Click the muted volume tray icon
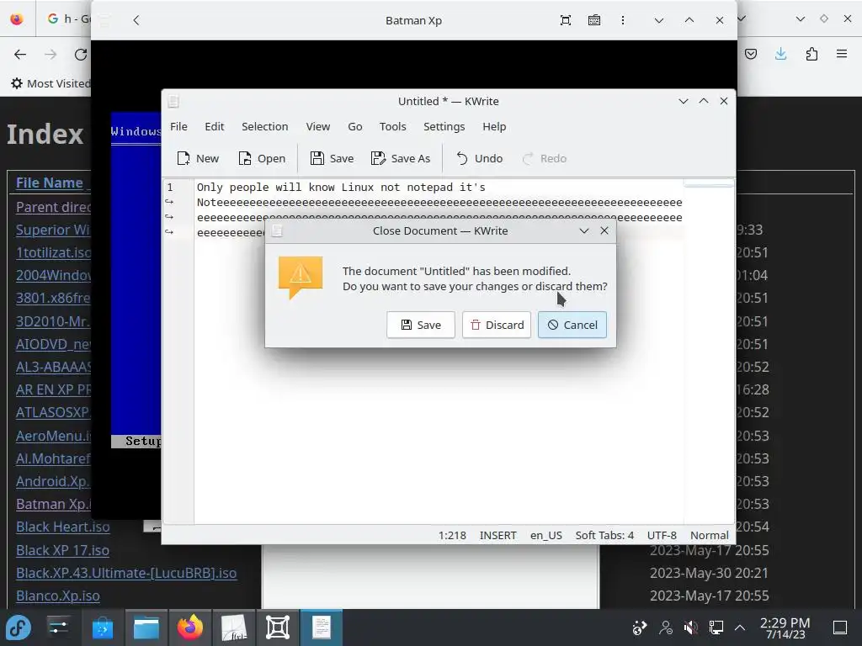862x646 pixels. 690,627
